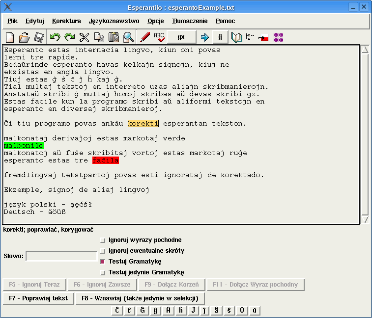Click the Save floppy disk icon
The height and width of the screenshot is (318, 372).
point(39,37)
